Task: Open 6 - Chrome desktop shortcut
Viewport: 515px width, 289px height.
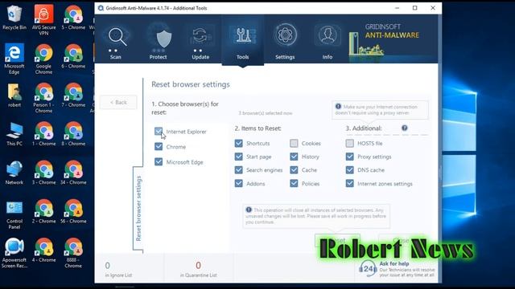Action: 73,56
